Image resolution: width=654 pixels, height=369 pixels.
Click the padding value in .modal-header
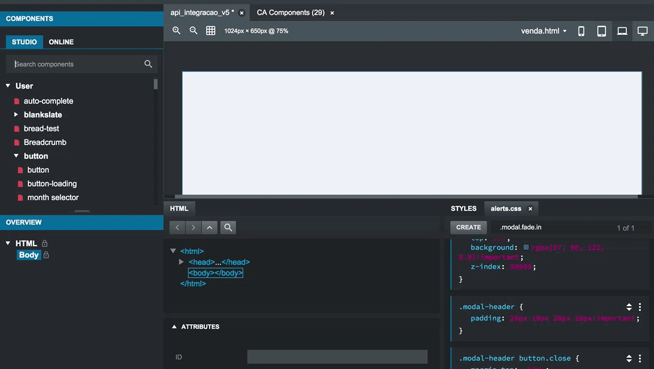coord(573,318)
